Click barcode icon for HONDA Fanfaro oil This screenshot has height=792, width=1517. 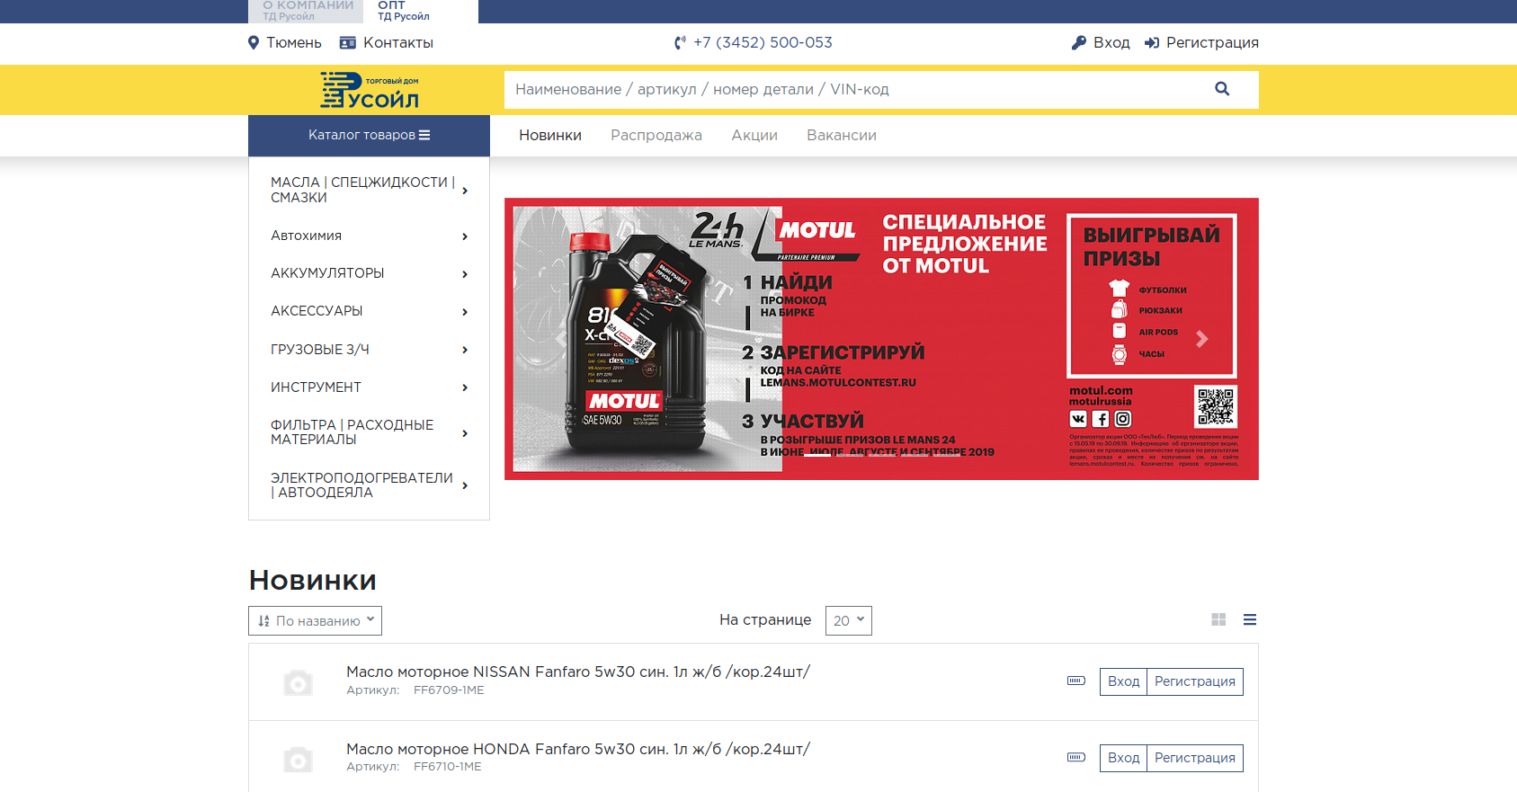point(1076,757)
